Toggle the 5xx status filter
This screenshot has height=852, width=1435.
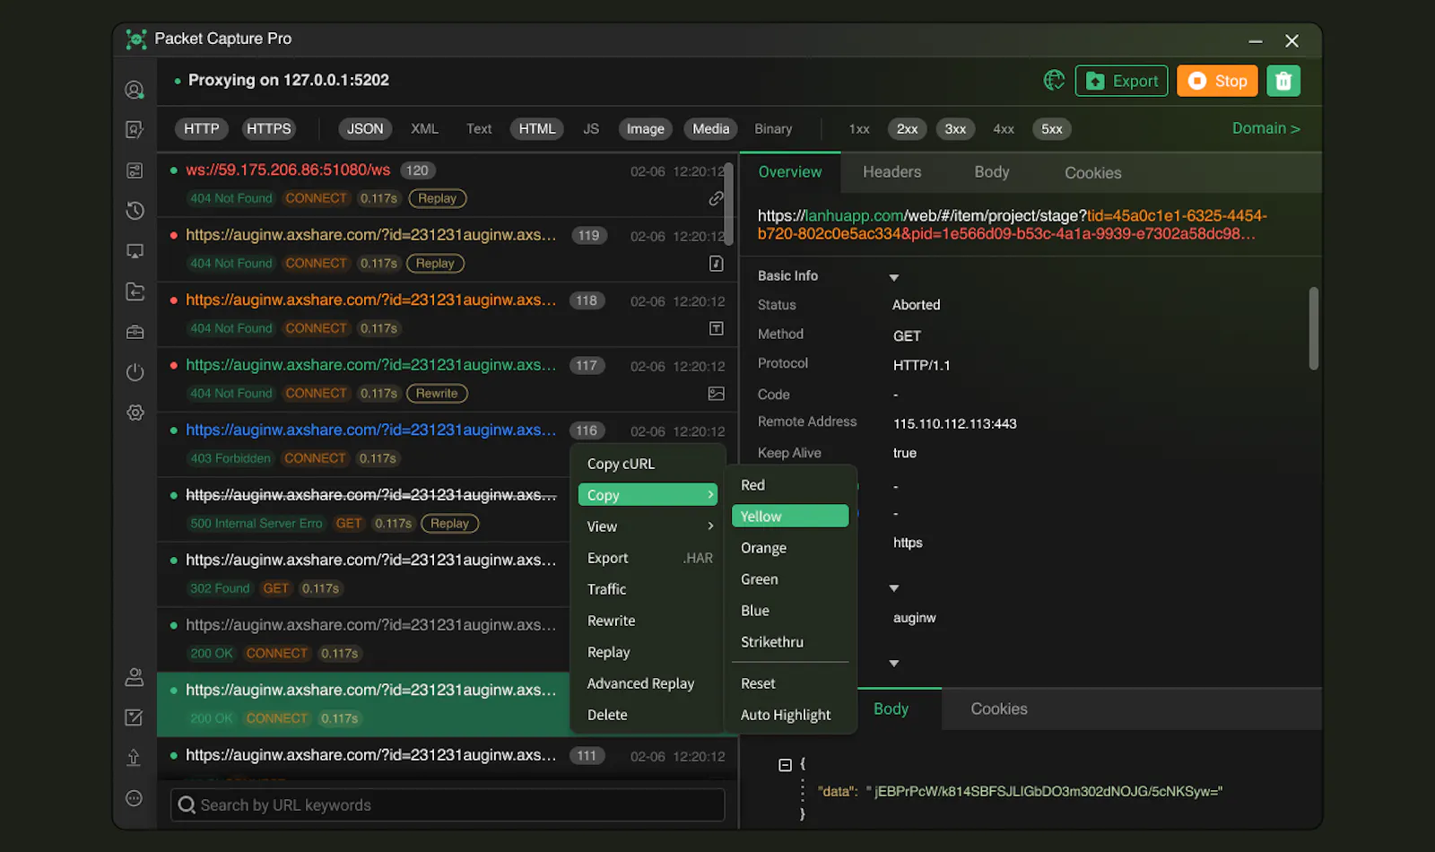pos(1052,129)
